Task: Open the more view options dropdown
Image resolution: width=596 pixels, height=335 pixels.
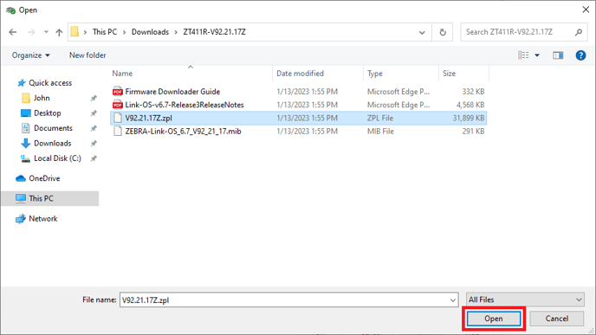Action: coord(537,55)
